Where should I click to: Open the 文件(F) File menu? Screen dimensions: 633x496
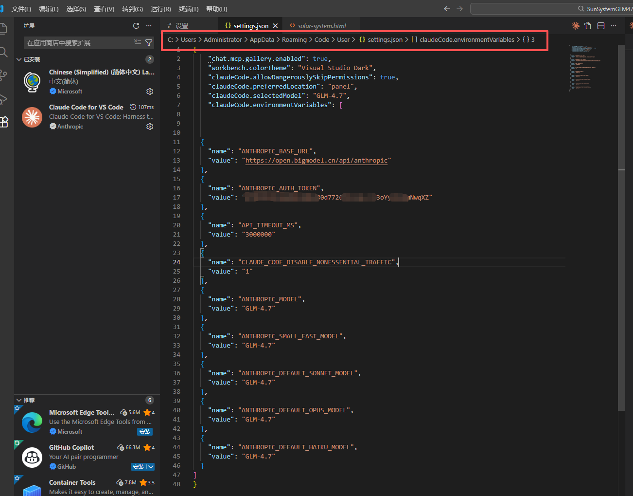[21, 9]
